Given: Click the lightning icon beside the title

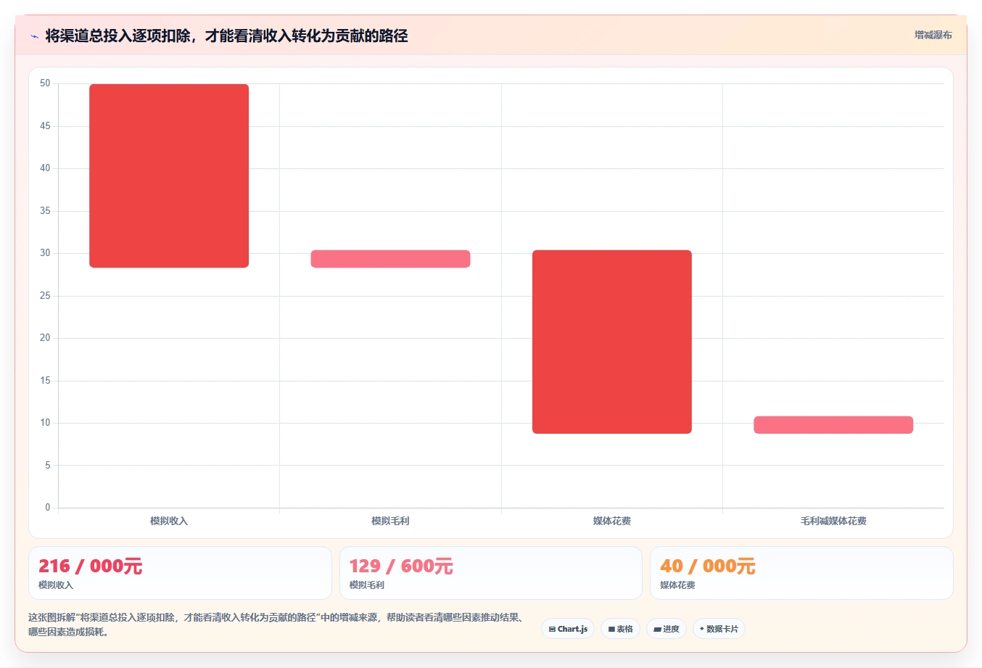Looking at the screenshot, I should click(x=34, y=36).
